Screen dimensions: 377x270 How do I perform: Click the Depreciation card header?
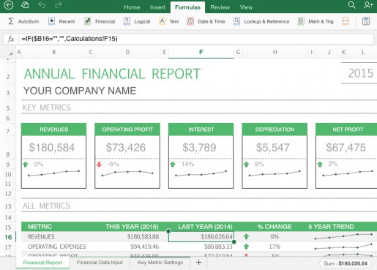275,130
